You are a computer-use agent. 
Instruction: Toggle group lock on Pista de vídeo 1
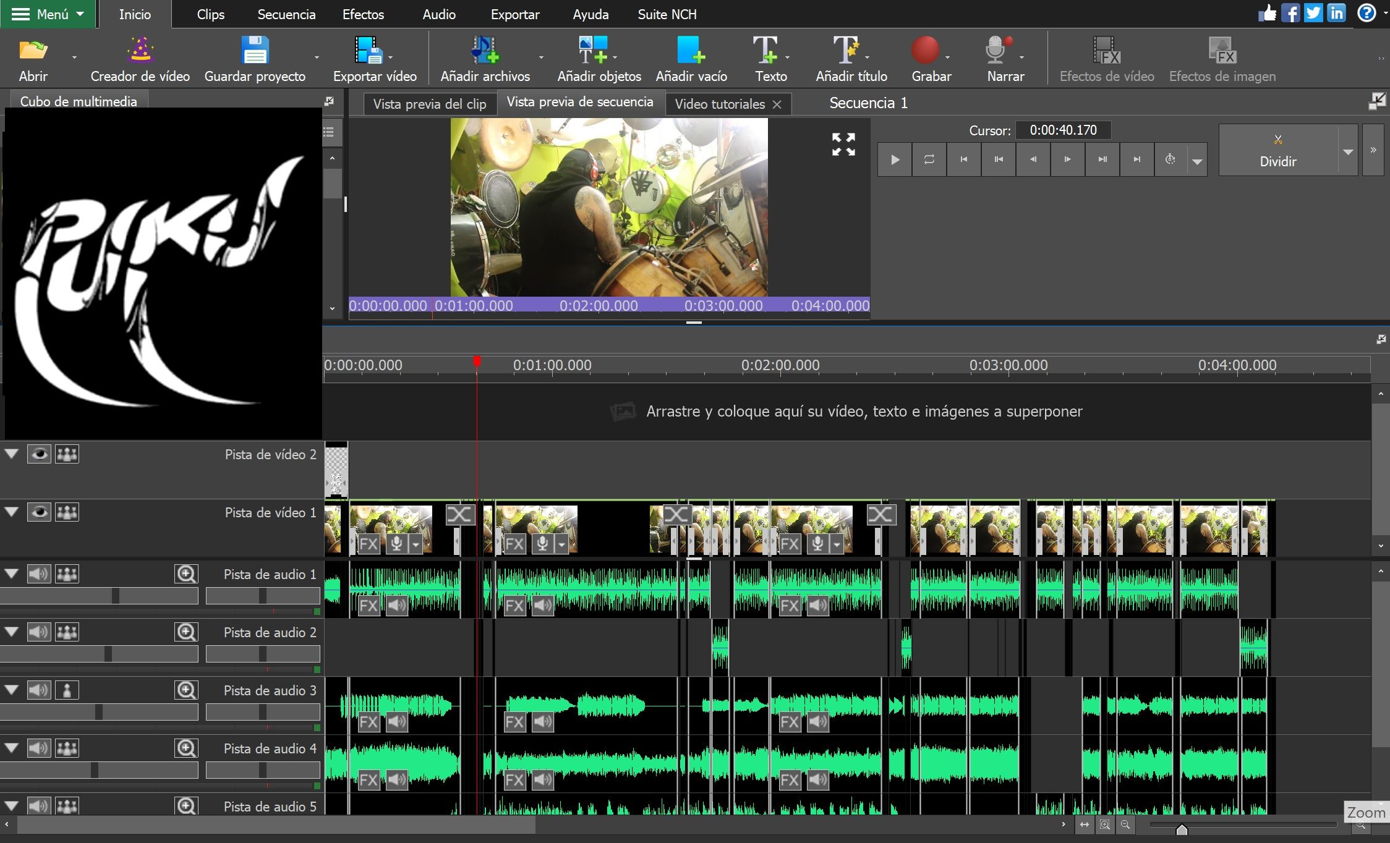pyautogui.click(x=67, y=512)
